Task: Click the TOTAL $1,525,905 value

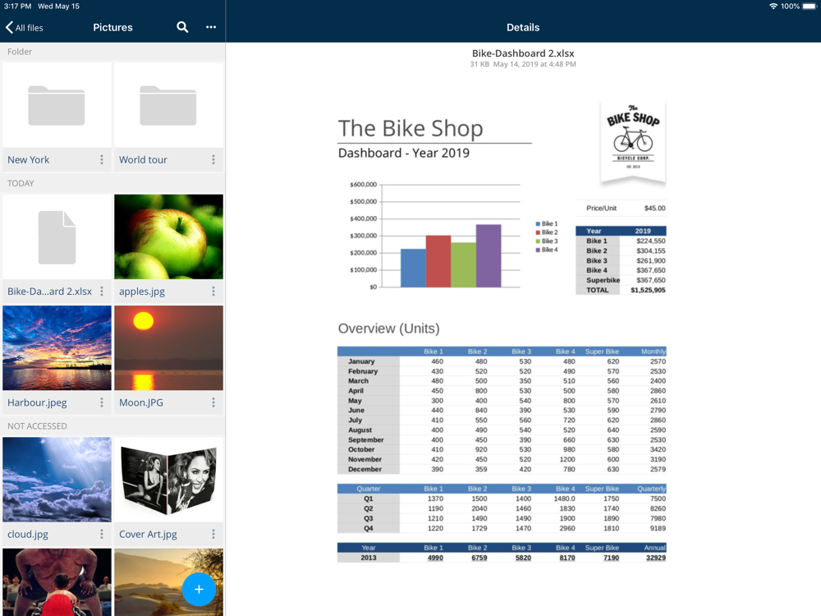Action: point(649,290)
